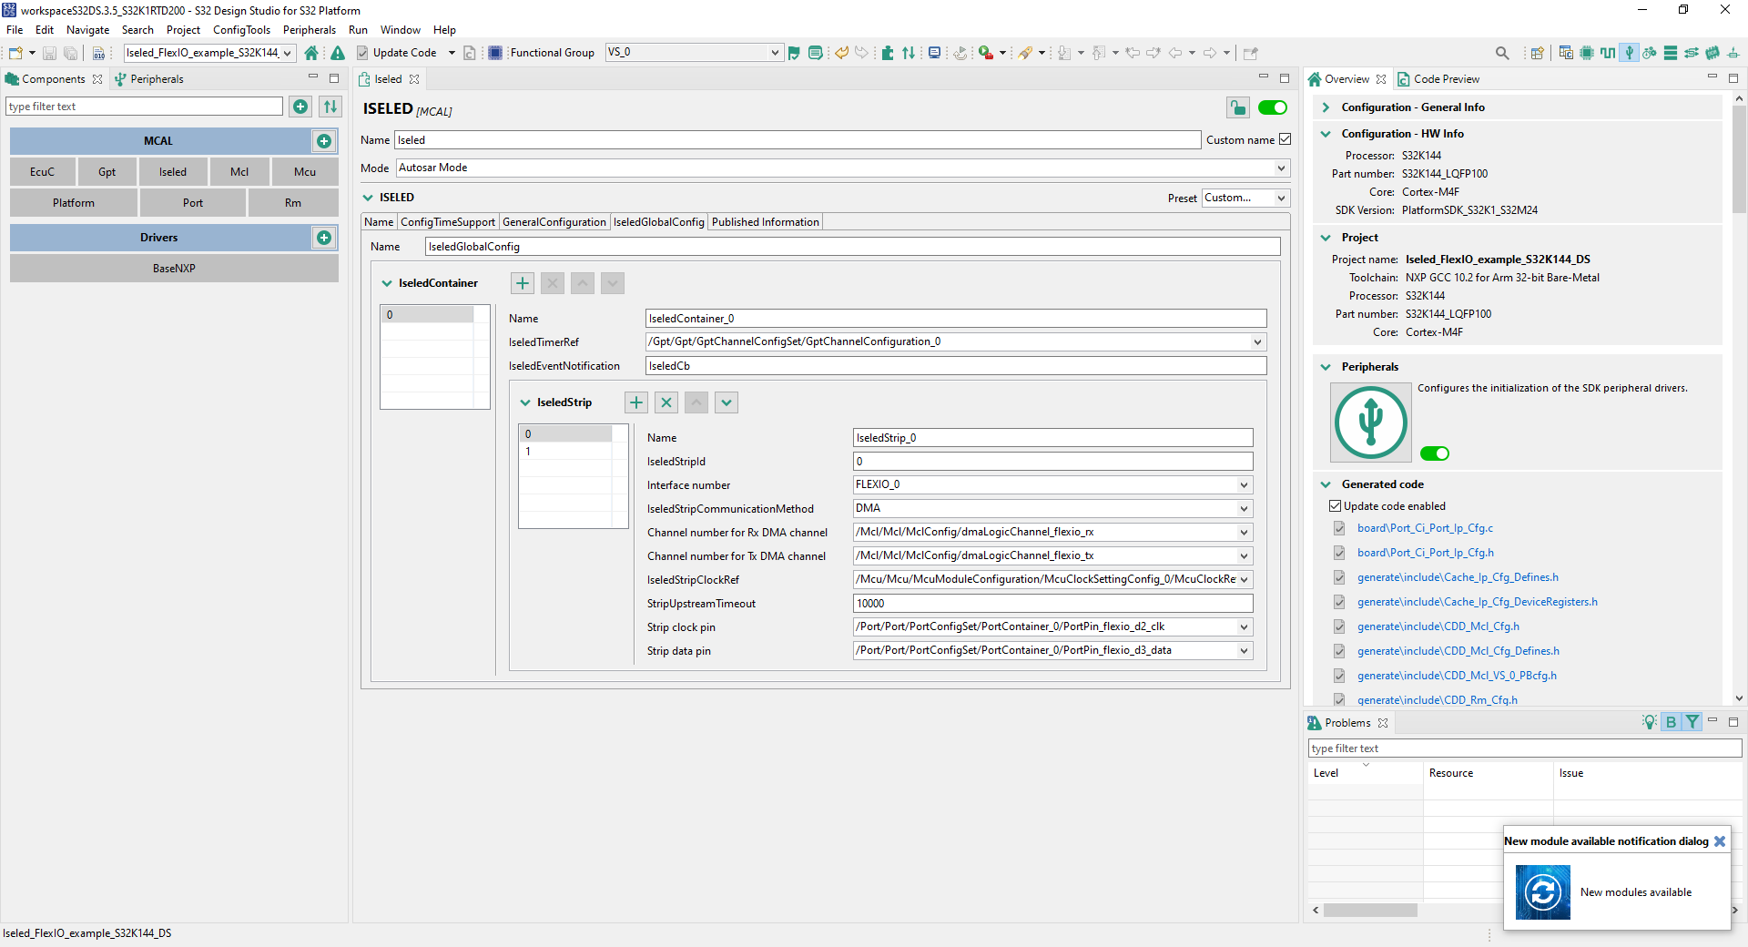Add an MCAL component with plus icon
Image resolution: width=1748 pixels, height=947 pixels.
click(324, 141)
